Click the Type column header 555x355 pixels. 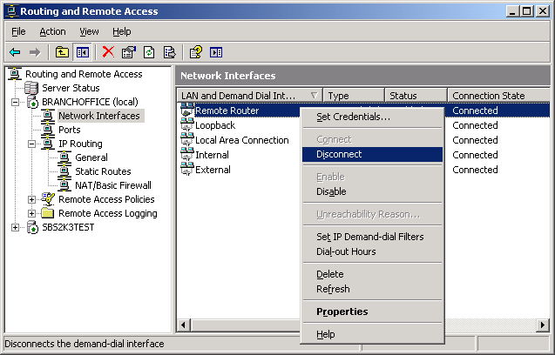point(354,96)
